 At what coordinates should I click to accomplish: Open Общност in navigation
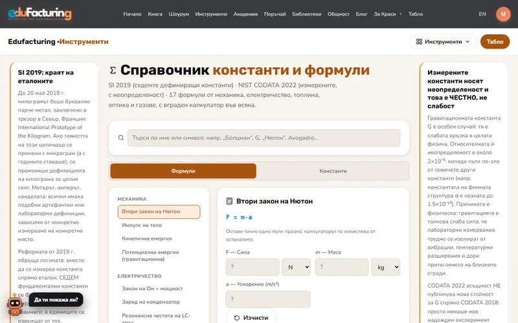[x=338, y=14]
